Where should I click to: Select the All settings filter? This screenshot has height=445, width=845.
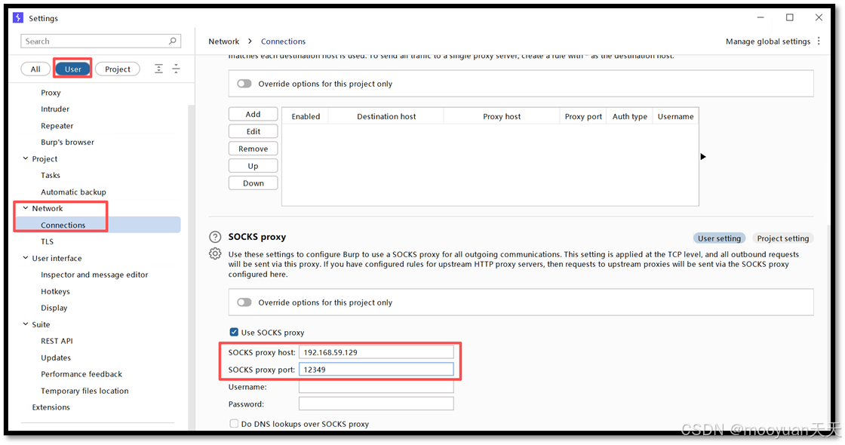click(x=35, y=69)
